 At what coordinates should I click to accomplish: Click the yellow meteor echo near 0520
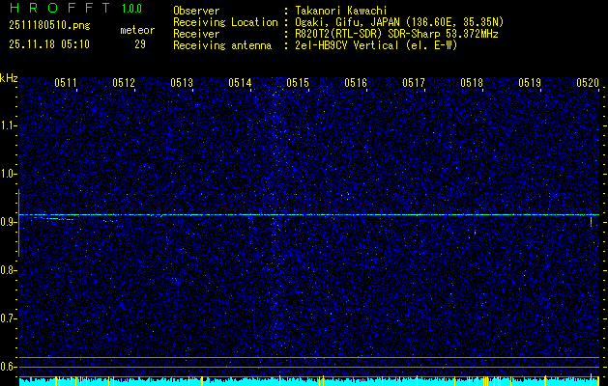tap(591, 221)
